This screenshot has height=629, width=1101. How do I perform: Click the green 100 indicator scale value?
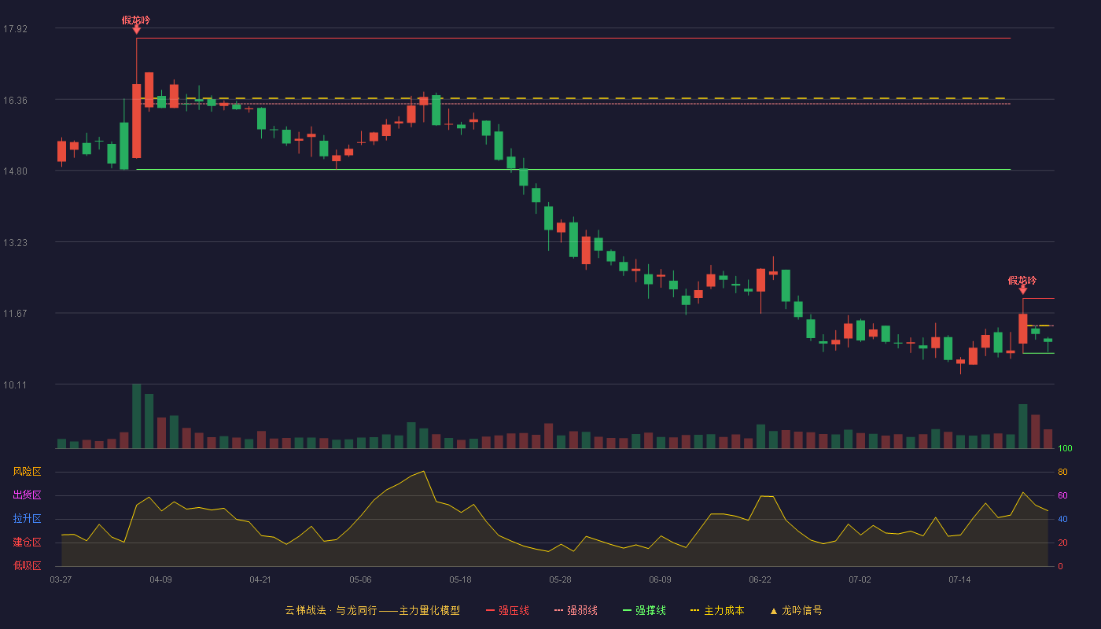1065,449
